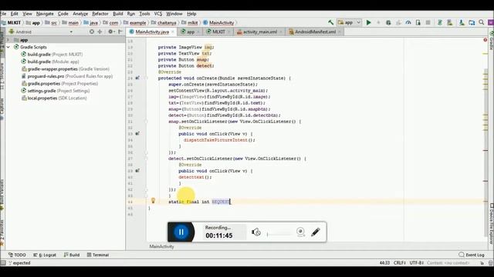Click the 44:33 cursor position indicator
Viewport: 494px width, 277px height.
(x=384, y=263)
